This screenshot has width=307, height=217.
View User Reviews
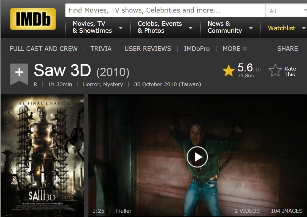click(148, 49)
